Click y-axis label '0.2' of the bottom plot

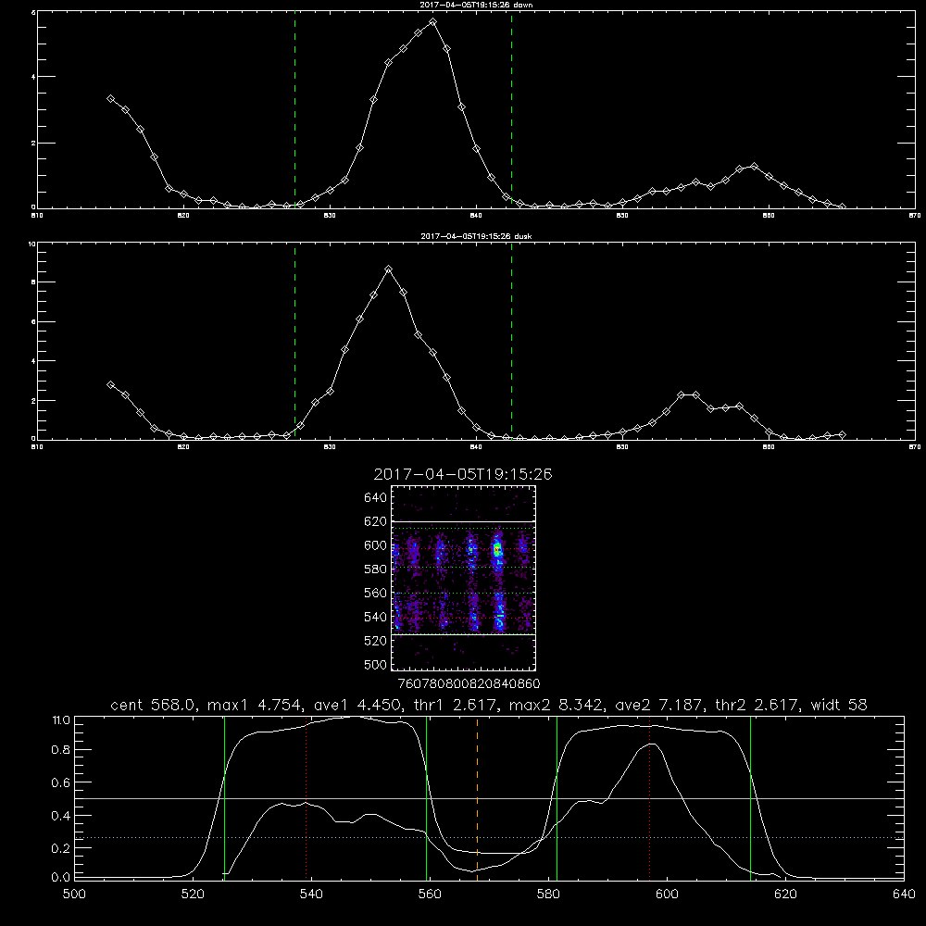(x=61, y=848)
